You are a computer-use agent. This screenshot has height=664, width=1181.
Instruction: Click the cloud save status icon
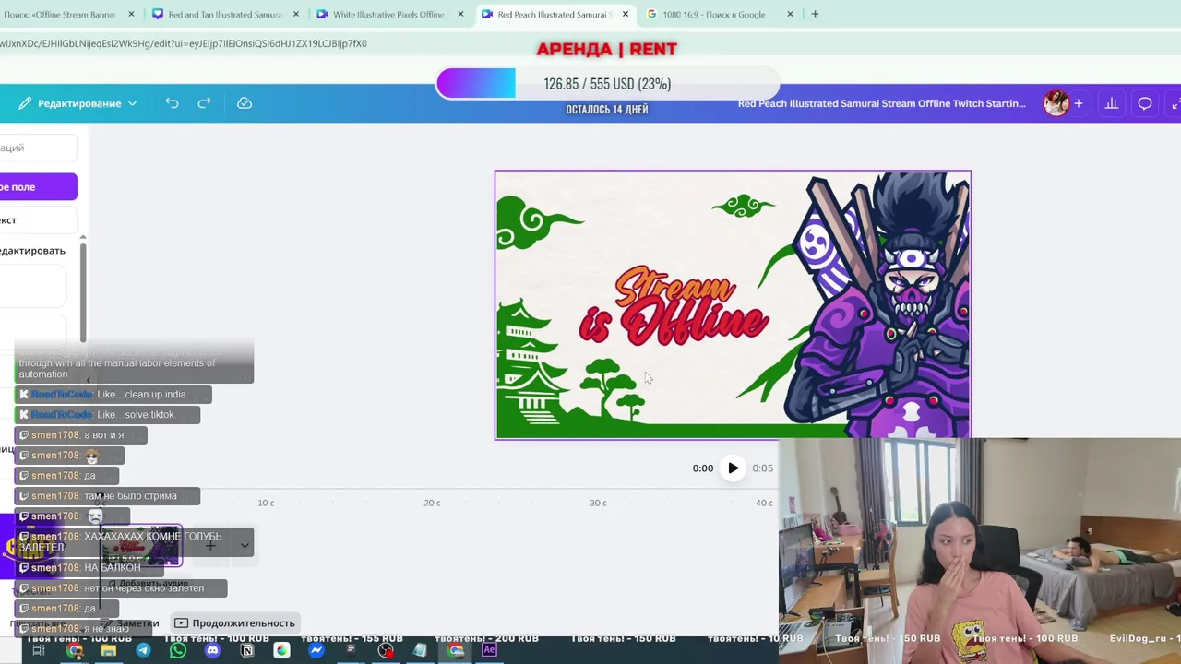pos(245,103)
